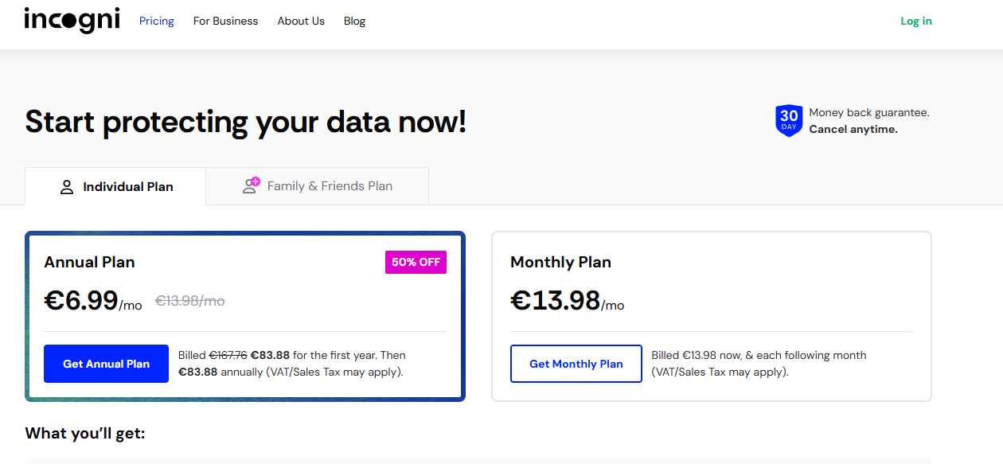Viewport: 1003px width, 464px height.
Task: Click the Start protecting your data heading
Action: pyautogui.click(x=245, y=121)
